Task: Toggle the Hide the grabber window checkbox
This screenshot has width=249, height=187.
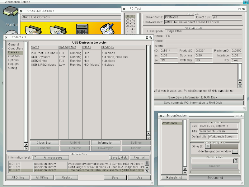Action: (x=235, y=151)
